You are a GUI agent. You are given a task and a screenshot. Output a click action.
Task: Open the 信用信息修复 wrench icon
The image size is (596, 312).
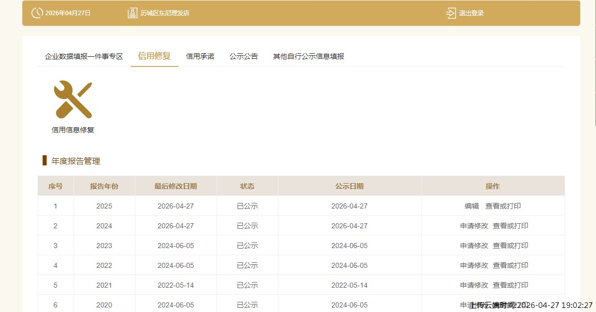pos(73,99)
